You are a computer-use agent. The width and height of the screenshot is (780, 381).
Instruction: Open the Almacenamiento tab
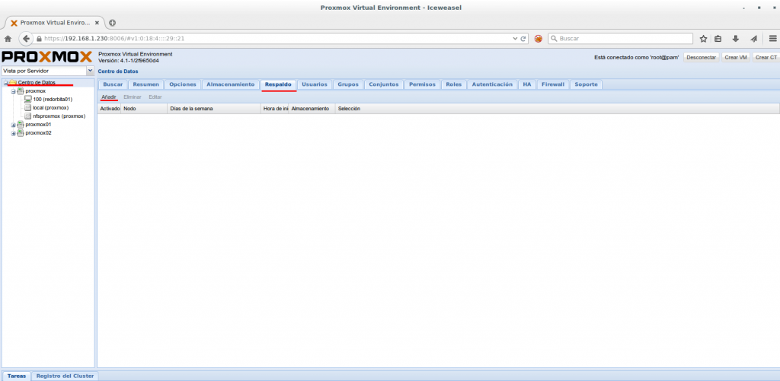[x=230, y=84]
